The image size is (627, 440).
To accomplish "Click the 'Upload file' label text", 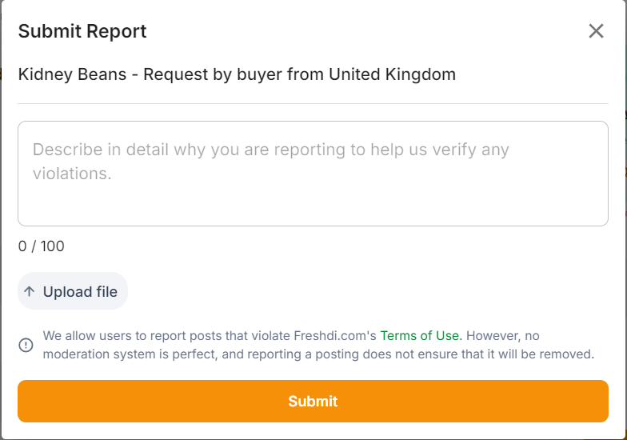I will point(80,292).
